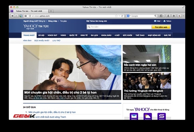Expand the toolbar overflow arrow at far right
Screen dimensions: 194x132
[183, 16]
